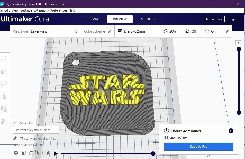Switch to the MONITOR stage
The image size is (245, 159).
[x=148, y=19]
